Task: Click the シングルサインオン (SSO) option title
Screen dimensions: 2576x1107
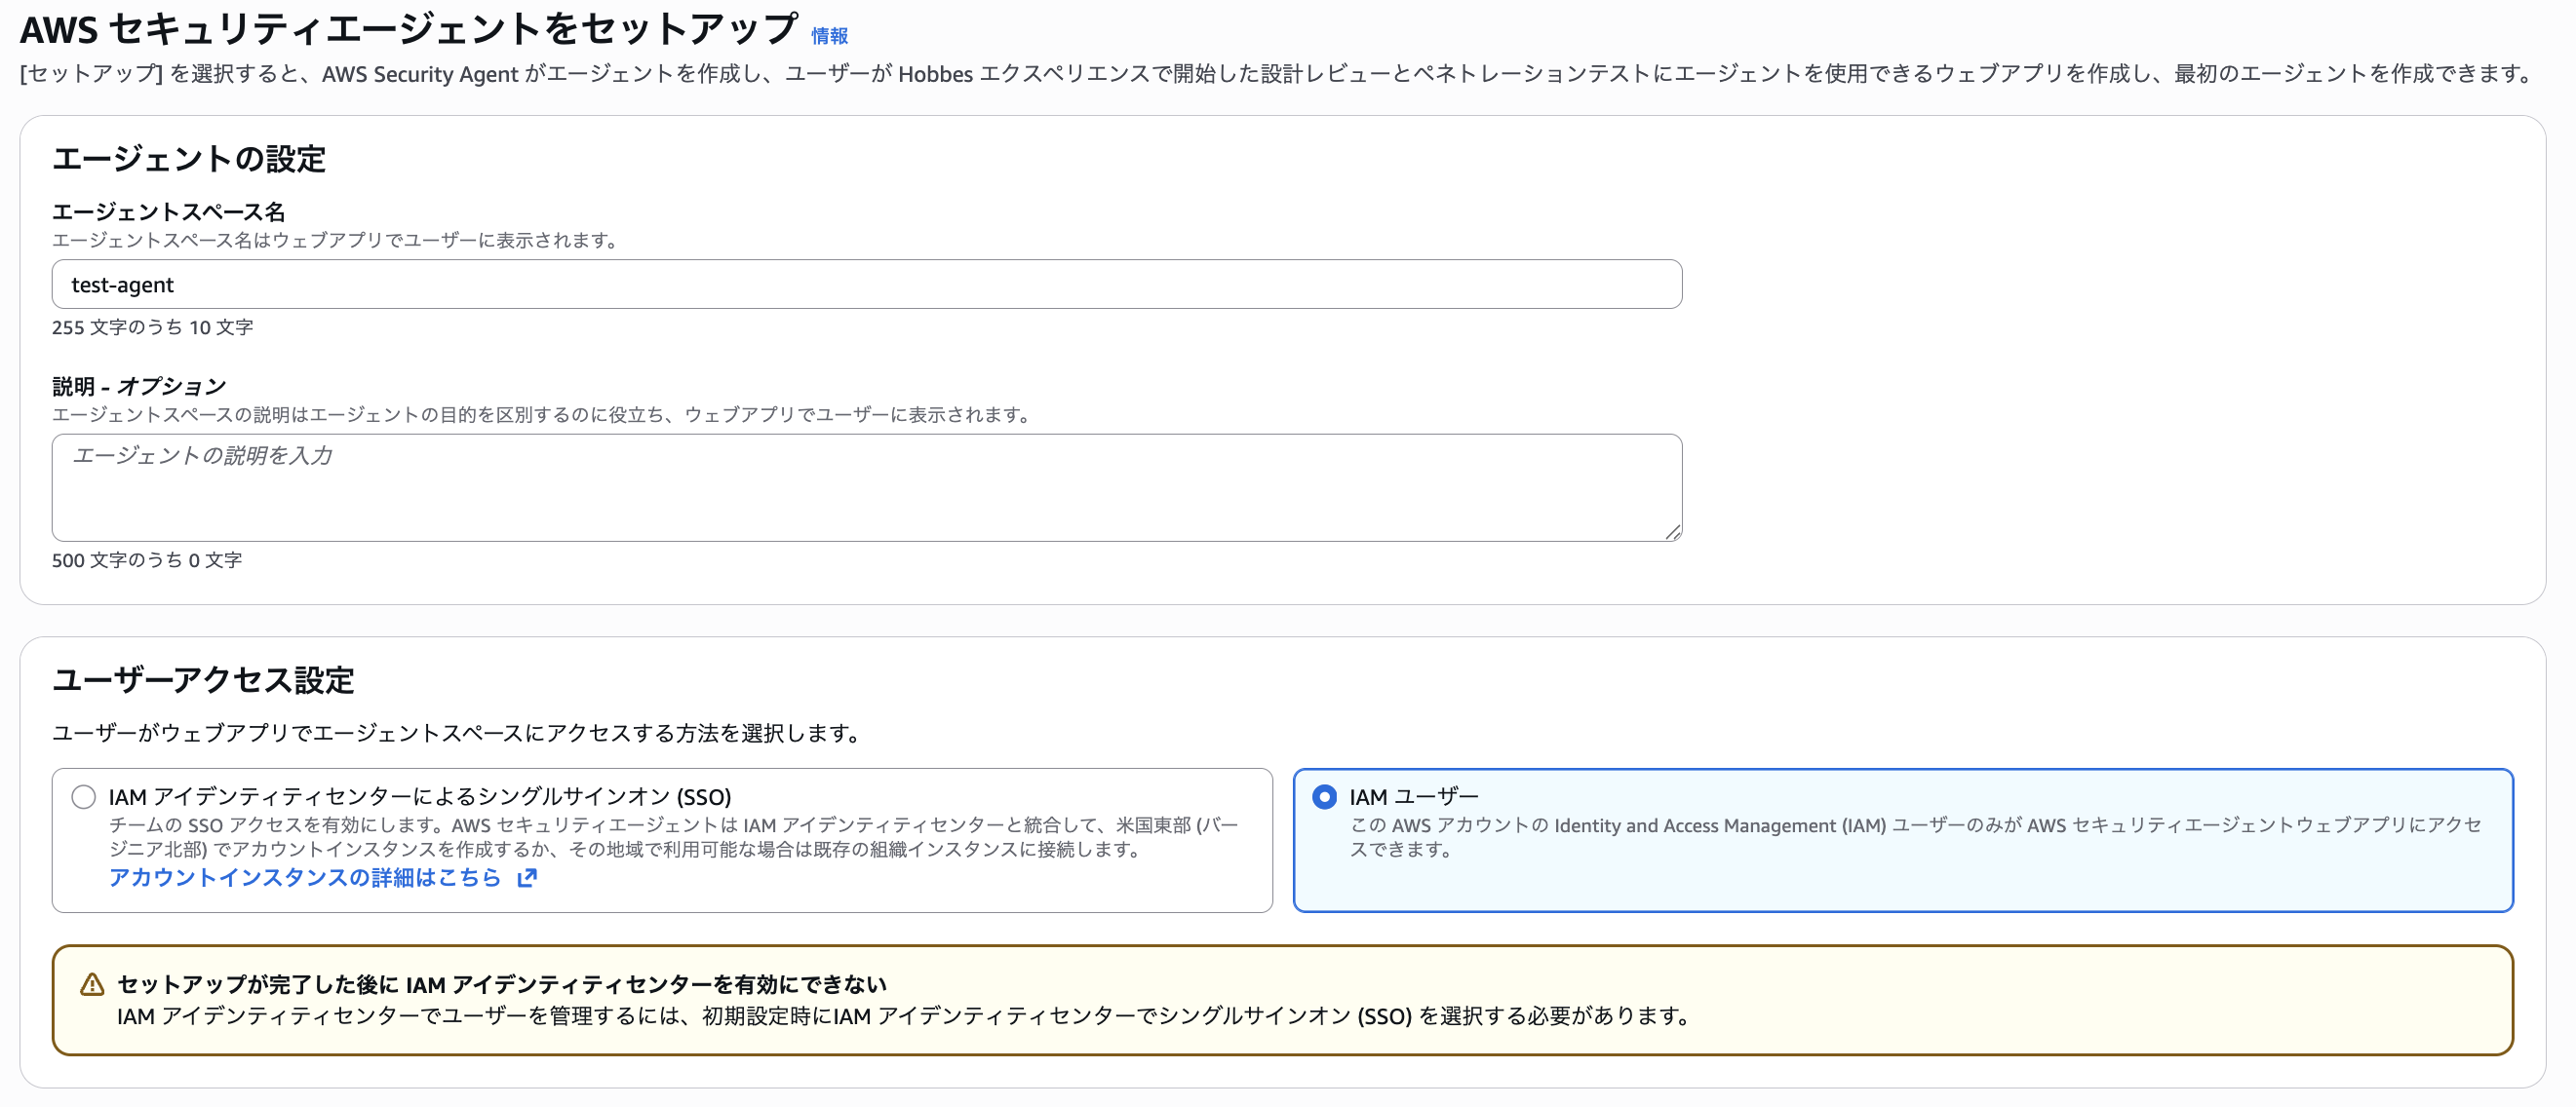Action: click(x=420, y=796)
